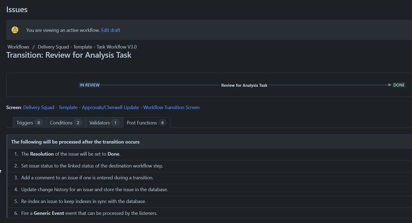Click the transition arrowhead before DONE
The image size is (412, 223).
point(390,85)
